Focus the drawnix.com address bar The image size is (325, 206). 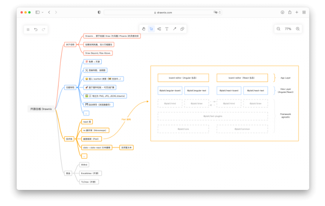point(163,12)
